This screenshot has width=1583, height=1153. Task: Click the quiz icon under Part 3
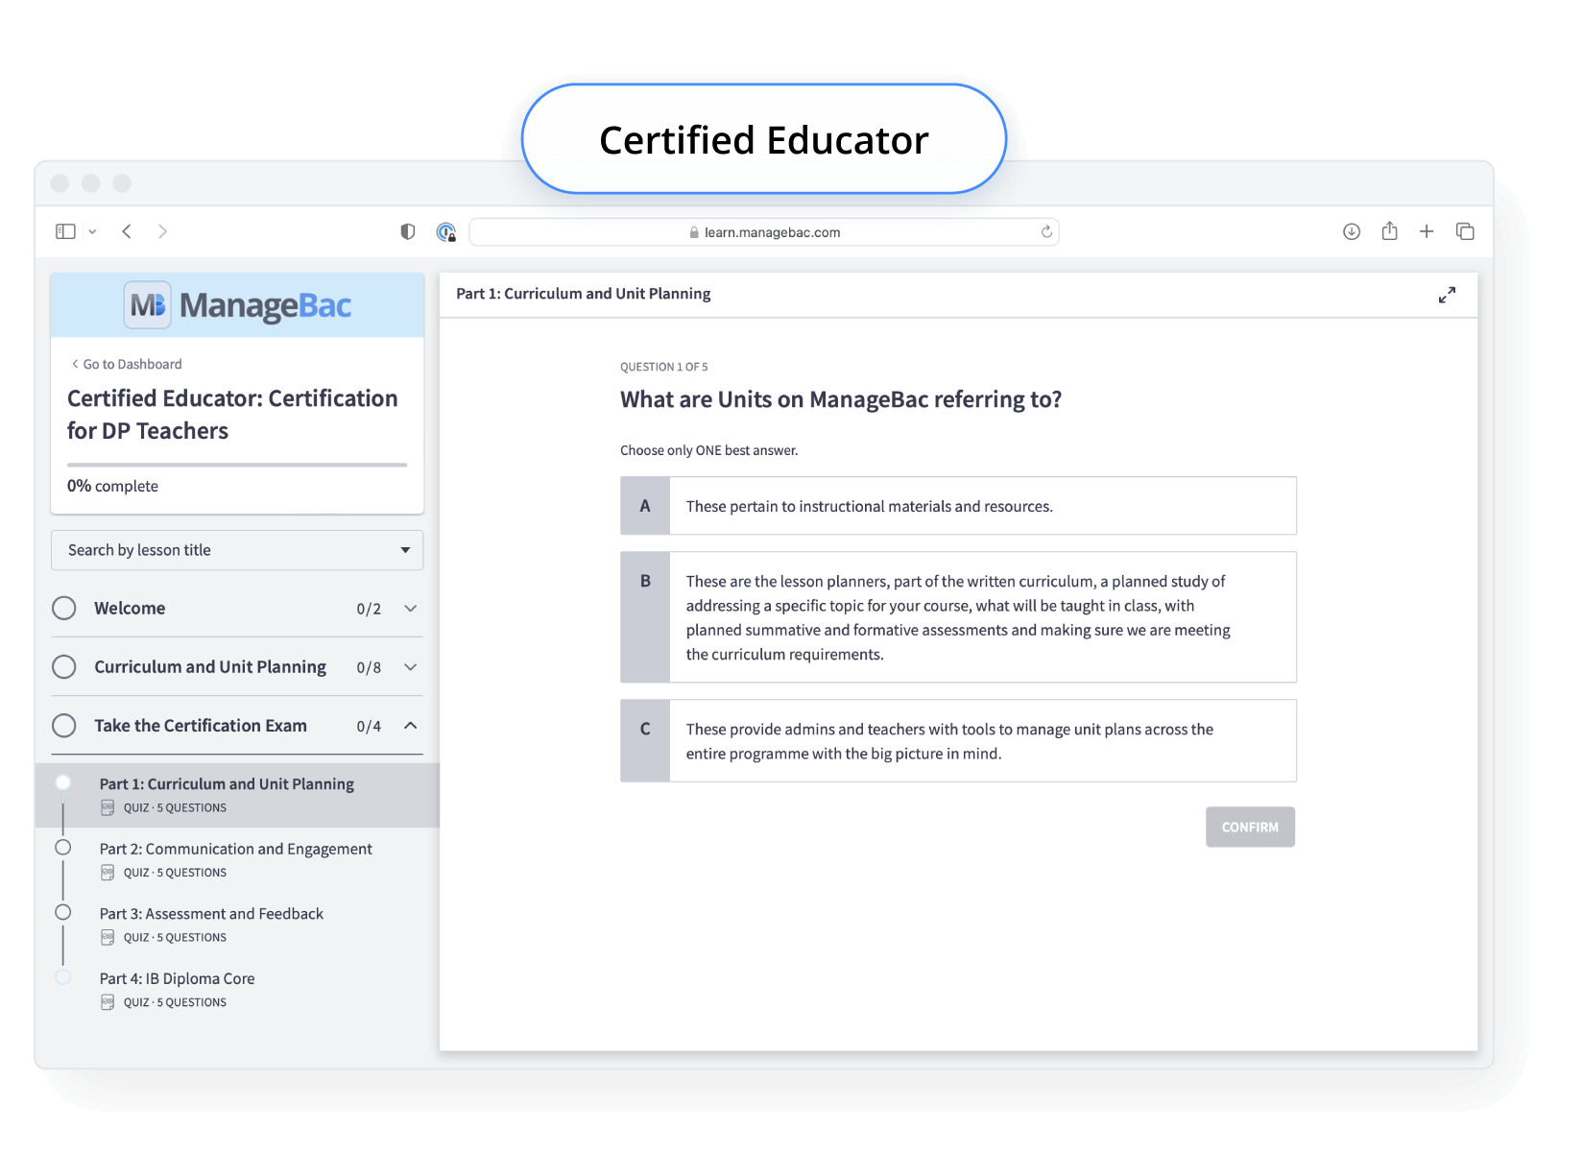coord(108,938)
